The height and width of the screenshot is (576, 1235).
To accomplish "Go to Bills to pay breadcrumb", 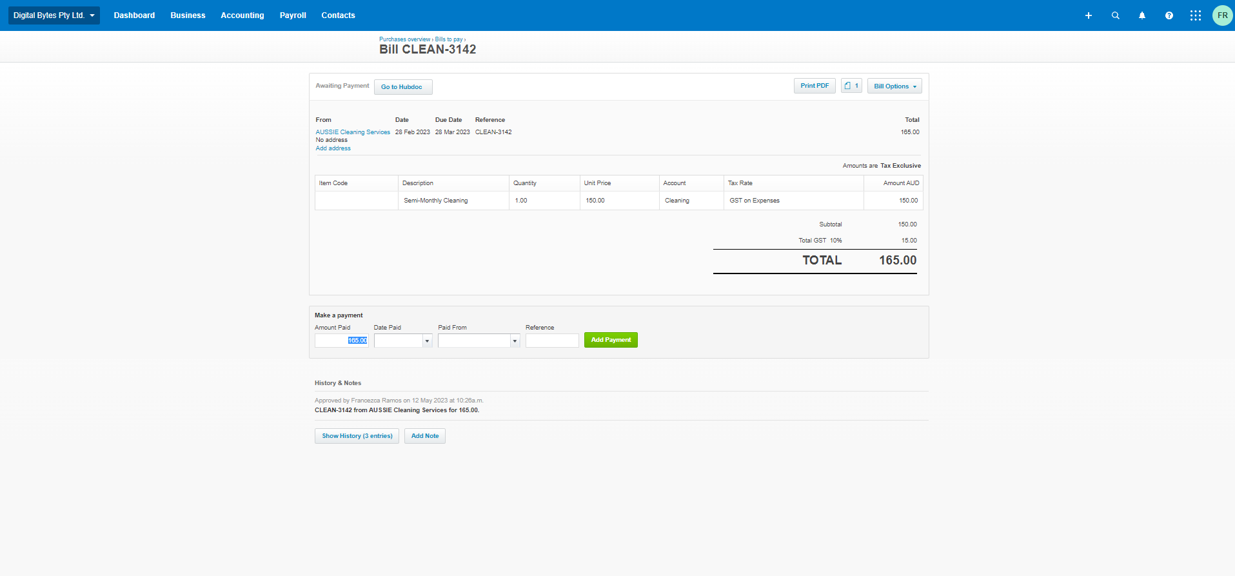I will (449, 39).
